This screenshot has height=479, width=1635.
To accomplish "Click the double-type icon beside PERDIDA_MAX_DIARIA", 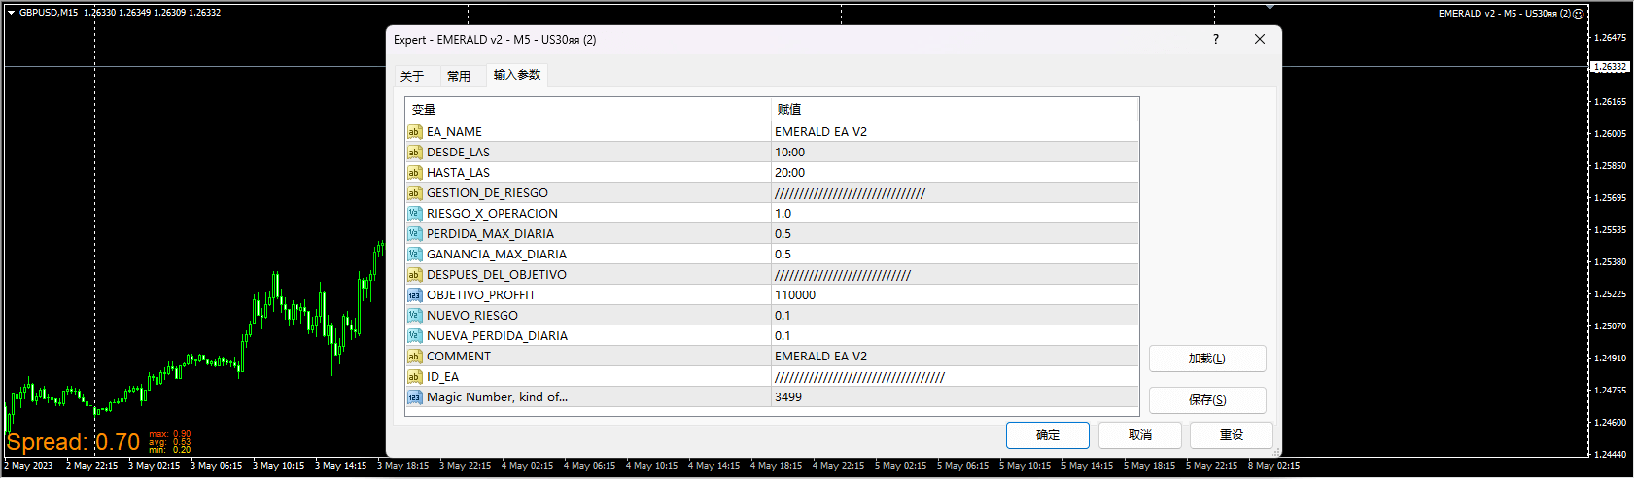I will [414, 234].
